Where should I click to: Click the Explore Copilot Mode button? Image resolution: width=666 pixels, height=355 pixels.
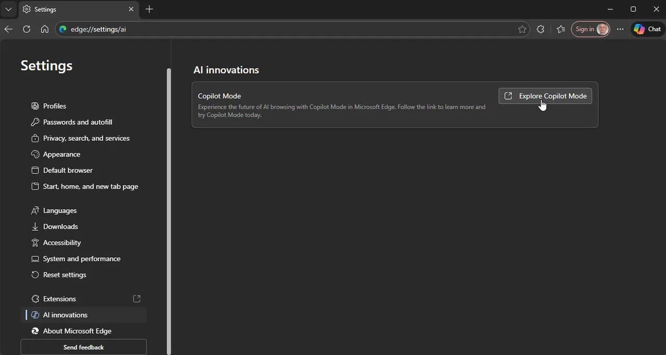(x=545, y=96)
